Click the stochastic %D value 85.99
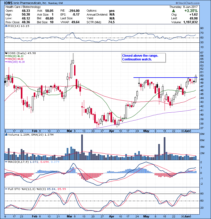Viewport: 211px width, 219px height. (x=62, y=189)
